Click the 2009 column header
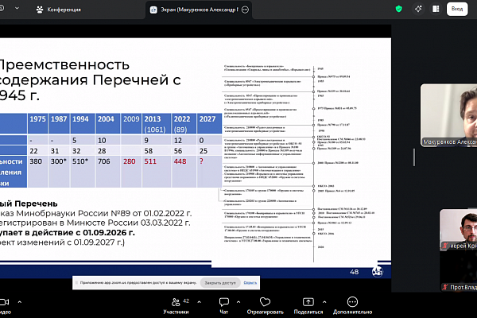The height and width of the screenshot is (318, 477). (x=131, y=123)
